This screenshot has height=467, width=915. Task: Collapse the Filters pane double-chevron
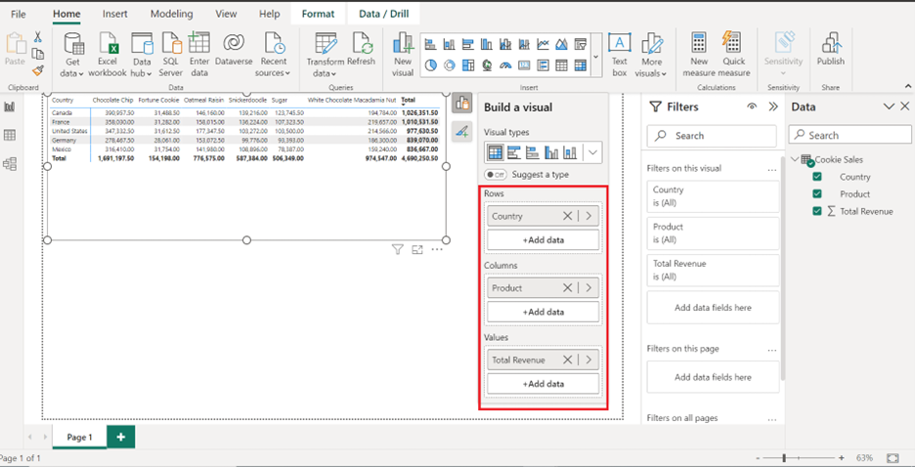773,106
